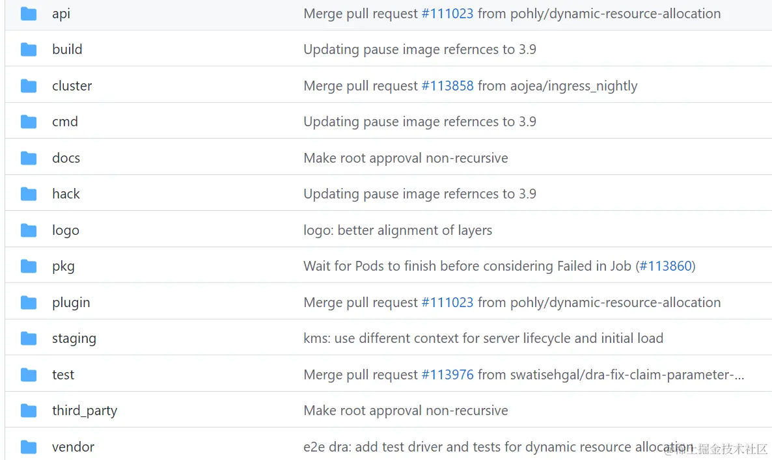Click build row's 'Updating pause image refernces' commit
The width and height of the screenshot is (772, 460).
[x=420, y=49]
